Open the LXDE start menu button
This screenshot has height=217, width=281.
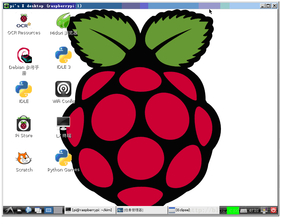tap(9, 210)
